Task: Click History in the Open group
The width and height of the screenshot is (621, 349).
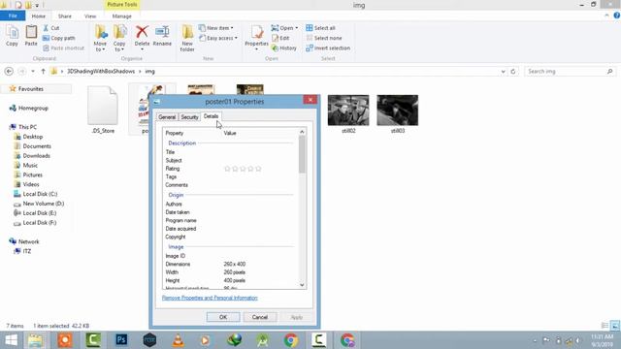Action: pos(284,48)
